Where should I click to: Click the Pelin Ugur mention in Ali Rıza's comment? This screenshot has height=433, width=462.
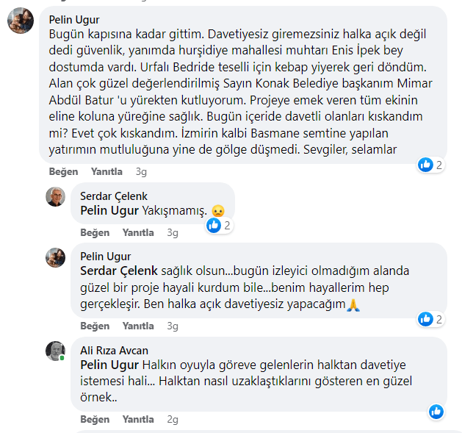pyautogui.click(x=109, y=365)
